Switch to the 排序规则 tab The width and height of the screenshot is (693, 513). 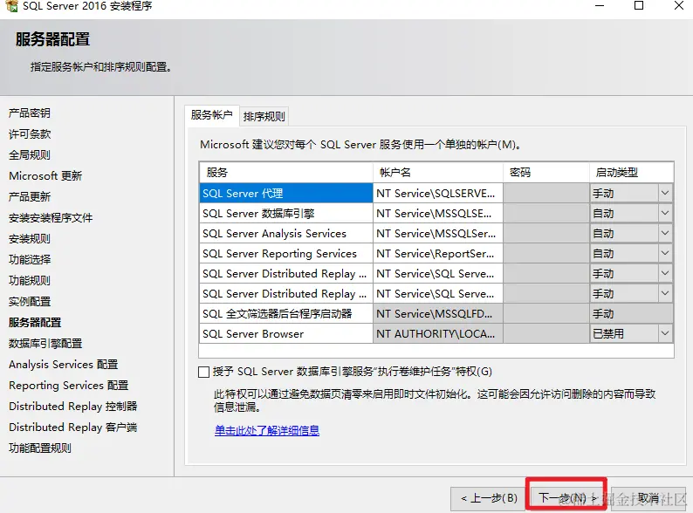[264, 117]
